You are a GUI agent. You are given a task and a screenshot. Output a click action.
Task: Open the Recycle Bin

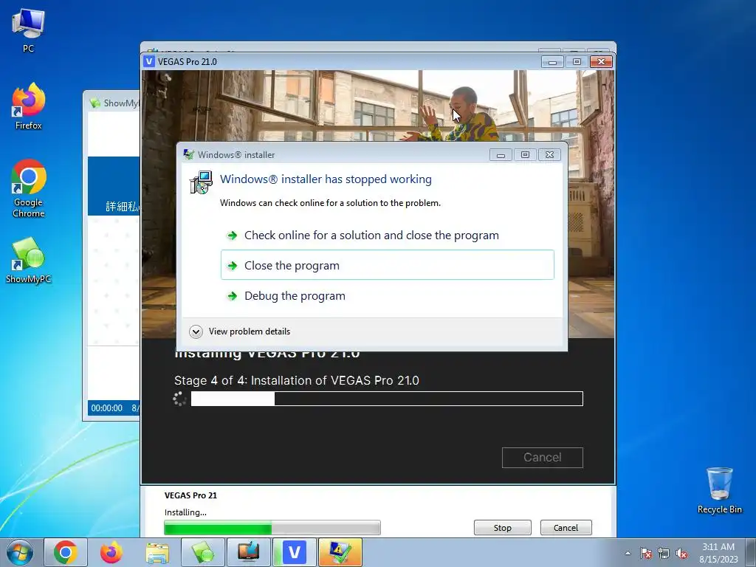click(719, 490)
